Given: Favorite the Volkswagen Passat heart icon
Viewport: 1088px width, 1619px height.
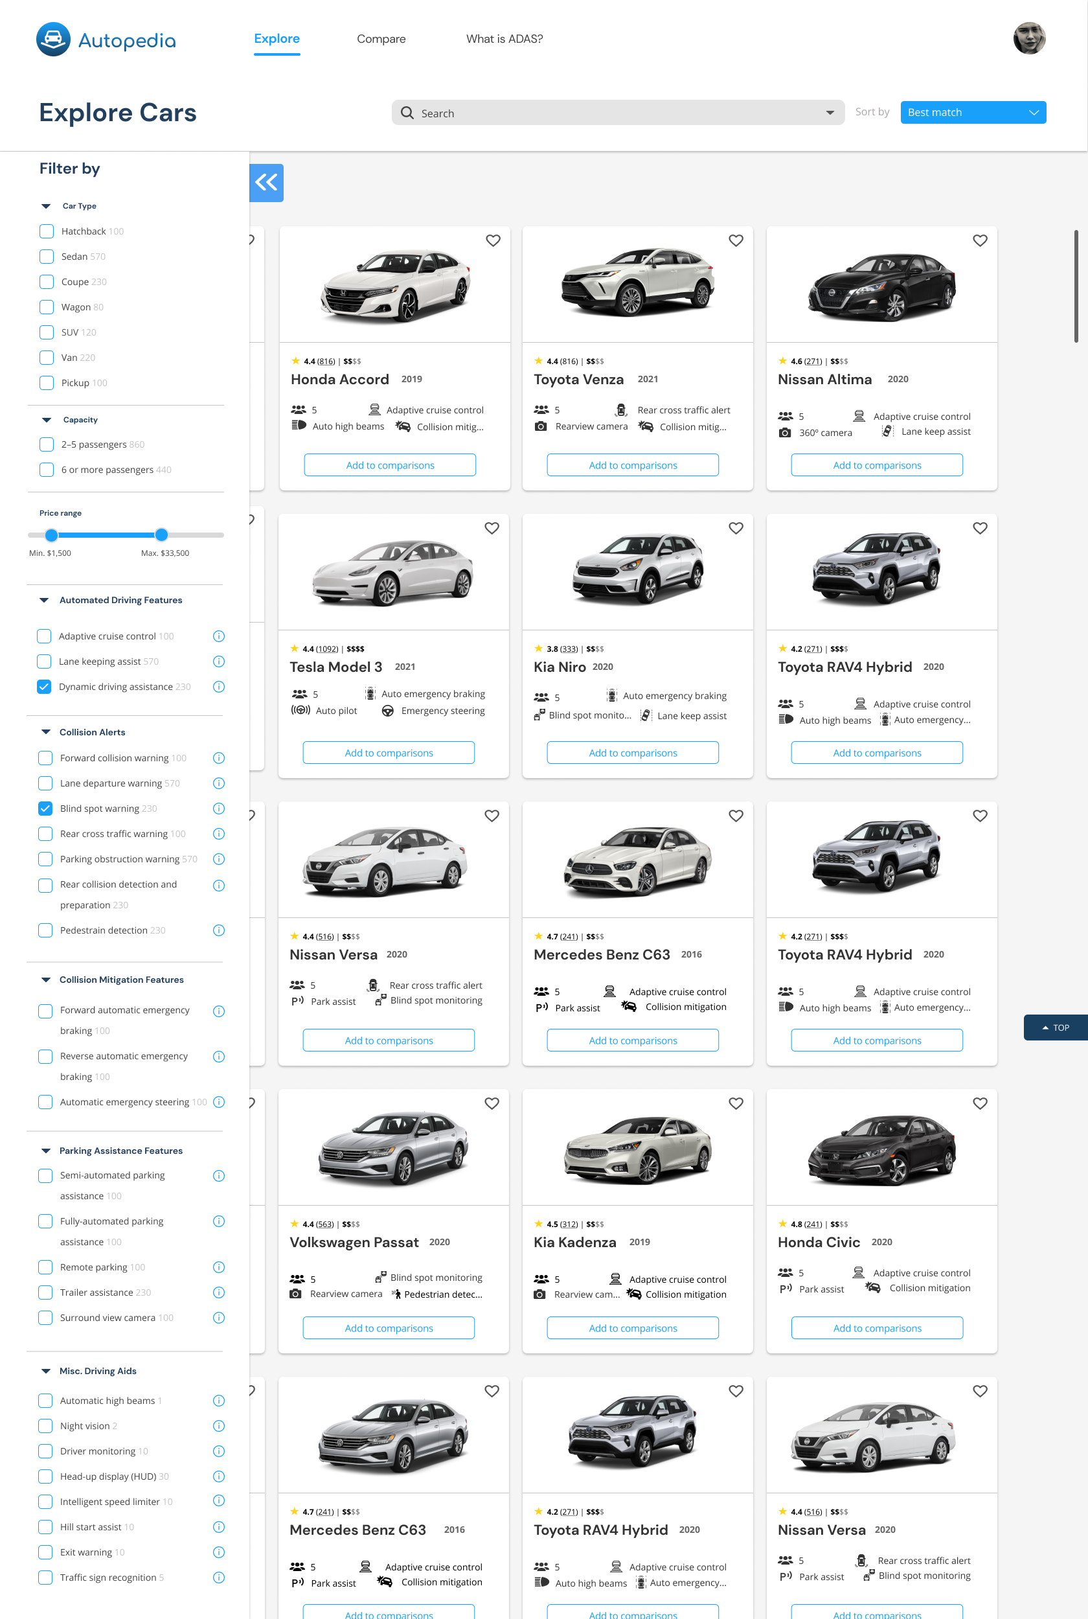Looking at the screenshot, I should pos(492,1103).
